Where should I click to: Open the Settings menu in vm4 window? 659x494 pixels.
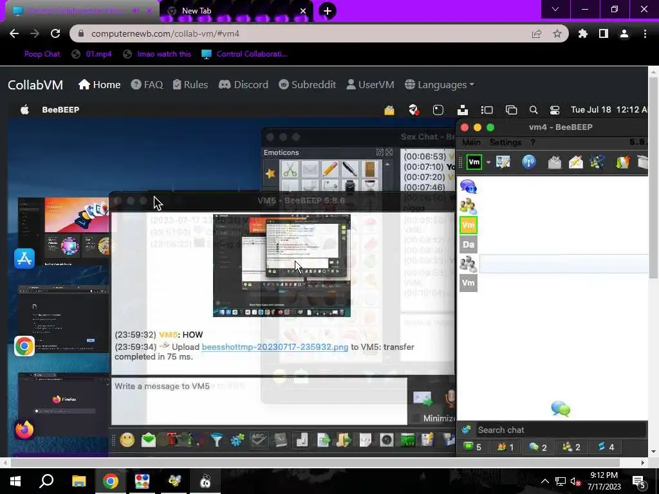505,142
